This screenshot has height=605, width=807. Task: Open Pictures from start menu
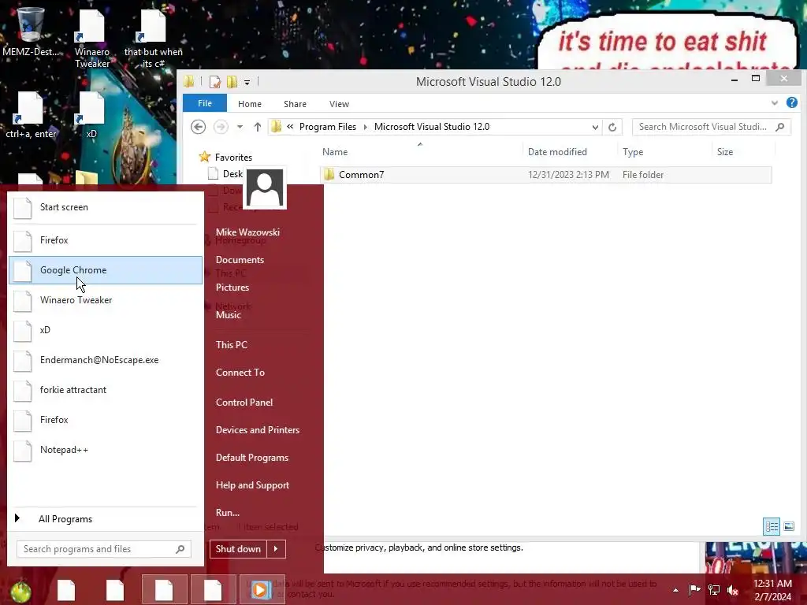[232, 288]
